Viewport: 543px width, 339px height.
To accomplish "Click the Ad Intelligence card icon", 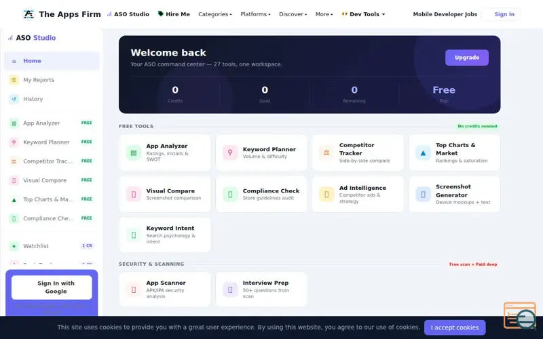I will pos(326,194).
